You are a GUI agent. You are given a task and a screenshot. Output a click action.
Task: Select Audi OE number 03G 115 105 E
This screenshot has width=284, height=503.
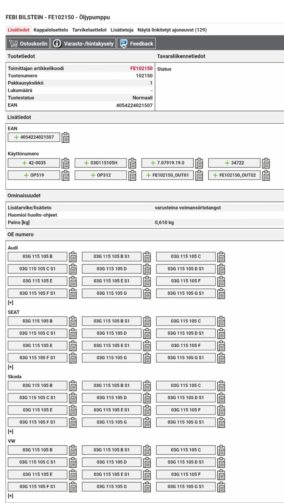tap(38, 281)
